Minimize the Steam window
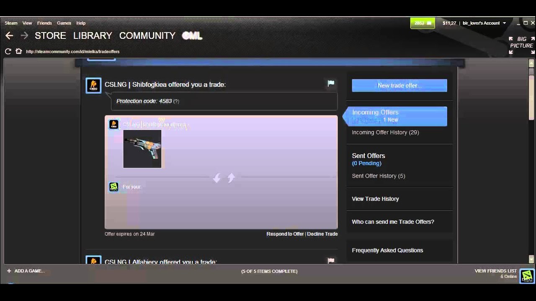The width and height of the screenshot is (536, 301). [518, 23]
